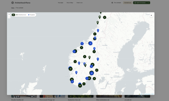Expand the Kjetil Ormestad account dropdown

coord(142,3)
